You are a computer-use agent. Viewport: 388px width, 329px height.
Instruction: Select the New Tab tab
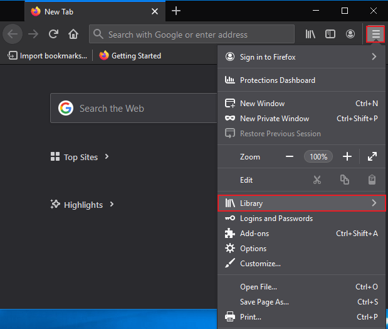pyautogui.click(x=95, y=11)
